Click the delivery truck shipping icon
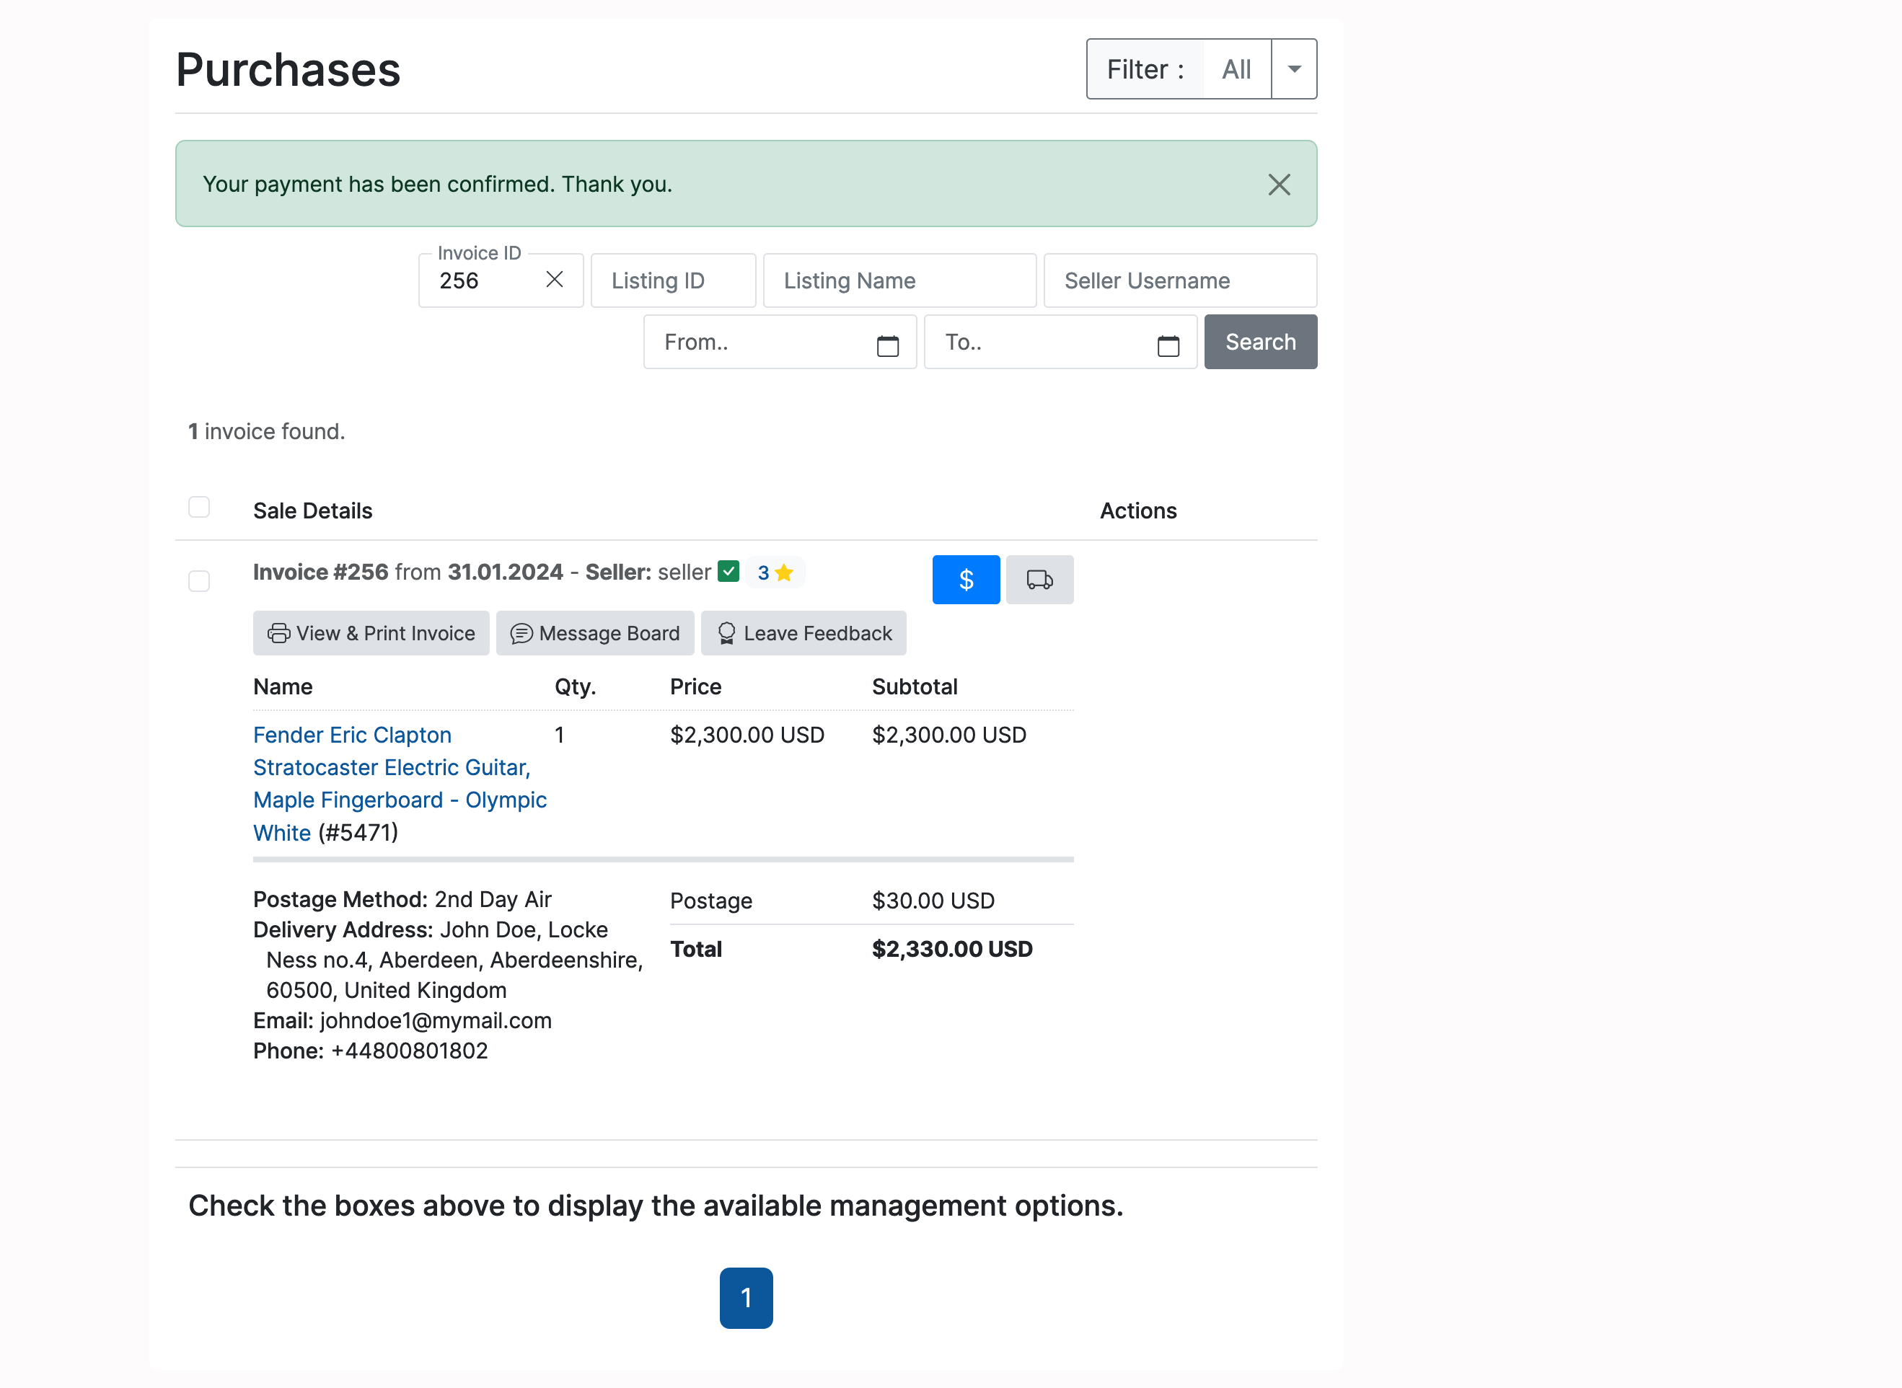Viewport: 1902px width, 1388px height. click(1039, 580)
